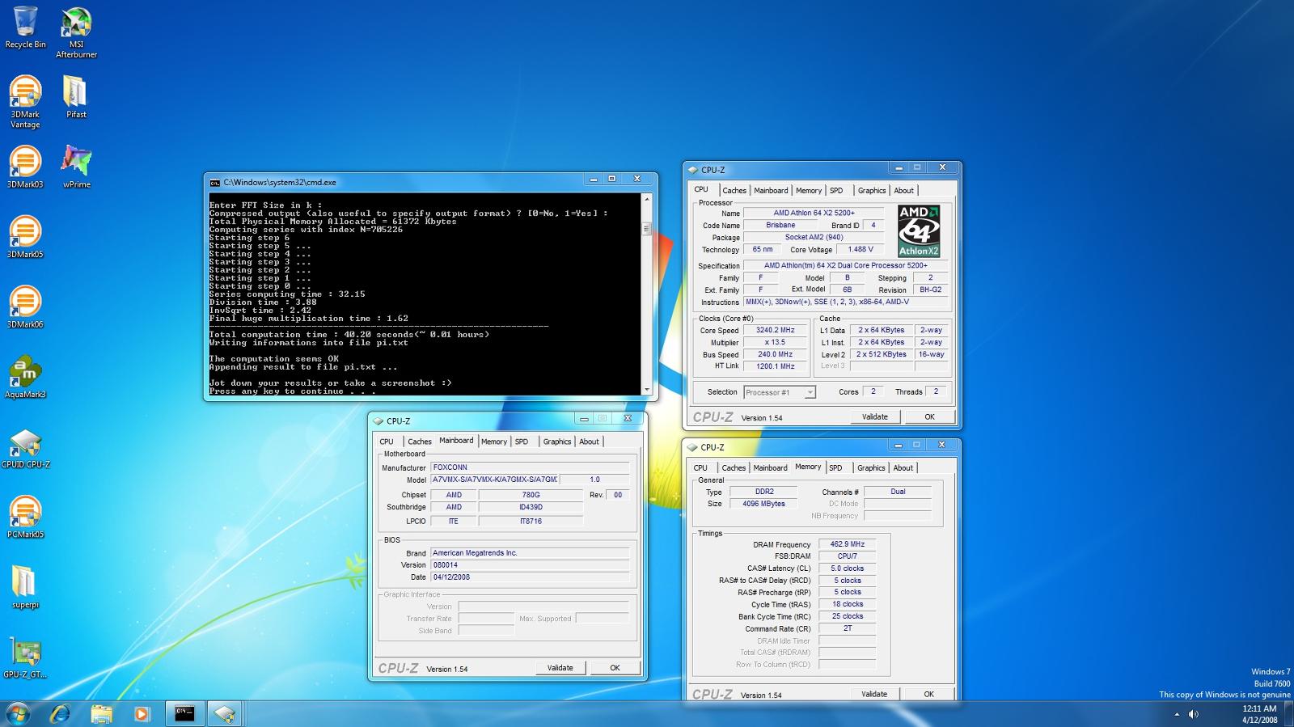The height and width of the screenshot is (727, 1294).
Task: Switch to Graphics tab in top CPU-Z window
Action: [872, 191]
